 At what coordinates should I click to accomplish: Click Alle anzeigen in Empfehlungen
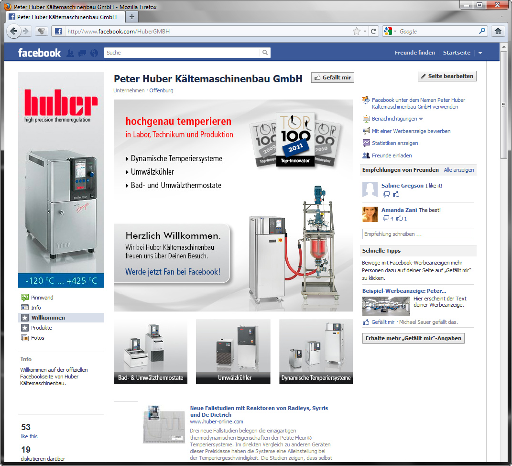click(x=459, y=170)
